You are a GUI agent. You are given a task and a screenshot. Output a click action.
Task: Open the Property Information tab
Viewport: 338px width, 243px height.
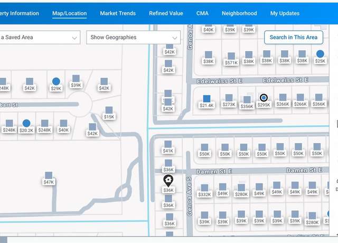20,13
